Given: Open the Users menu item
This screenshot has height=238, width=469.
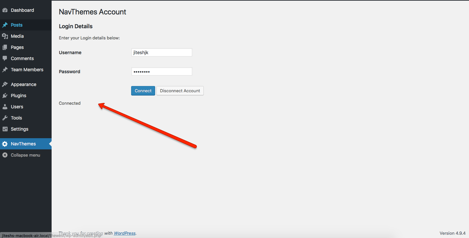Looking at the screenshot, I should 26,107.
